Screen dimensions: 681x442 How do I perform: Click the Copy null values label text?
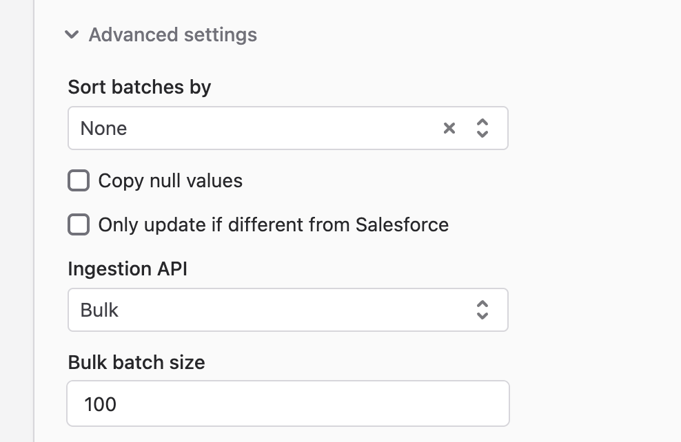[170, 181]
